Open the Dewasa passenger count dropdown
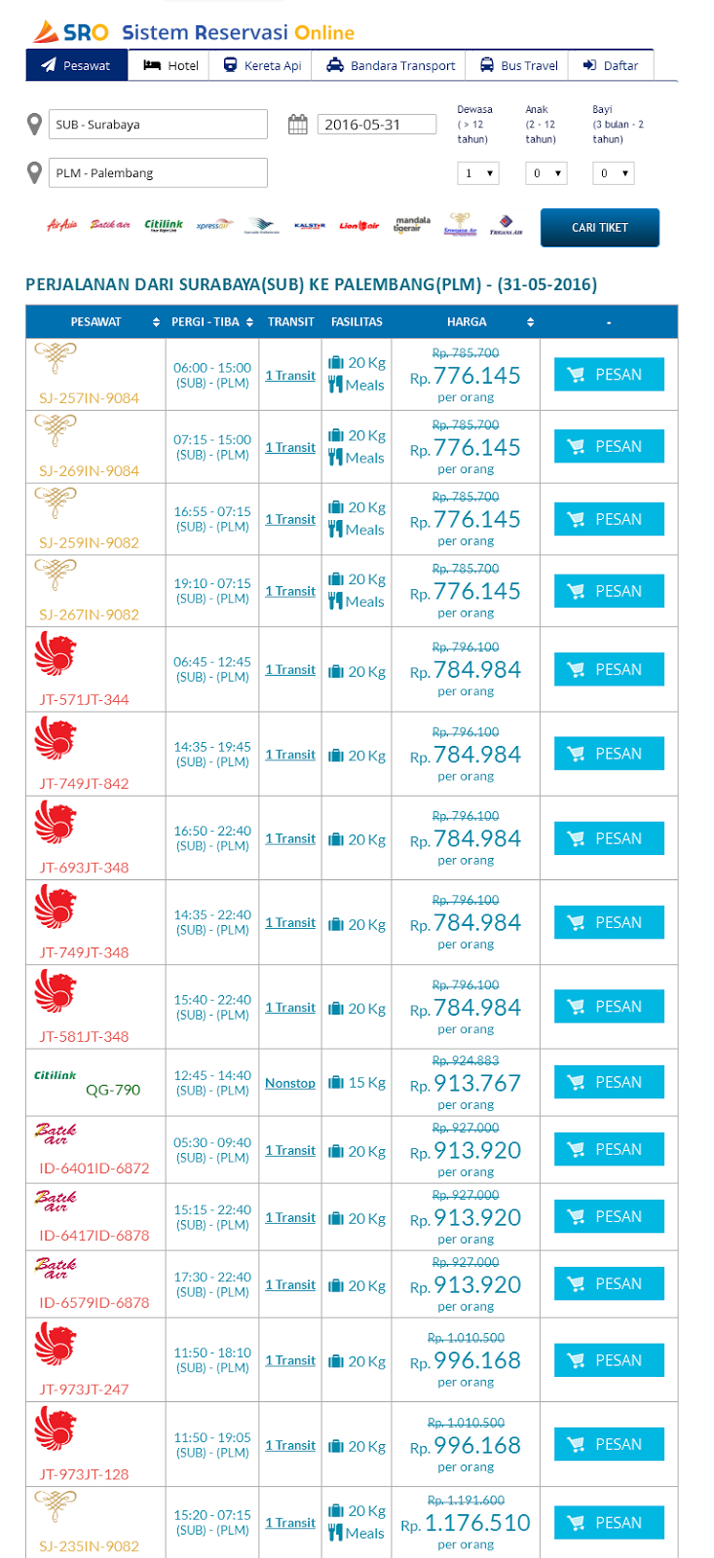This screenshot has width=714, height=1558. pyautogui.click(x=477, y=173)
